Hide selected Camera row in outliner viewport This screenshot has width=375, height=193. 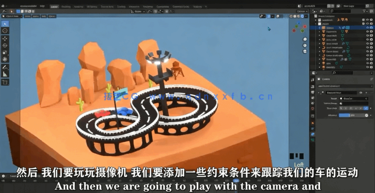point(367,27)
